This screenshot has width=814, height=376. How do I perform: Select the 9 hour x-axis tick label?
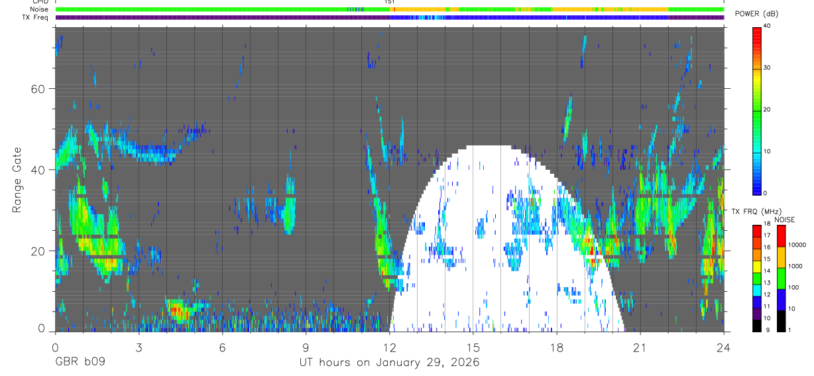click(306, 347)
